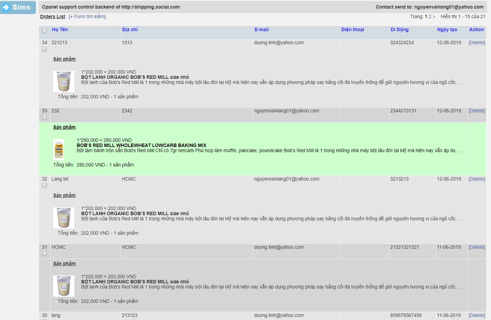
Task: Sort by E-mail column header
Action: click(261, 29)
